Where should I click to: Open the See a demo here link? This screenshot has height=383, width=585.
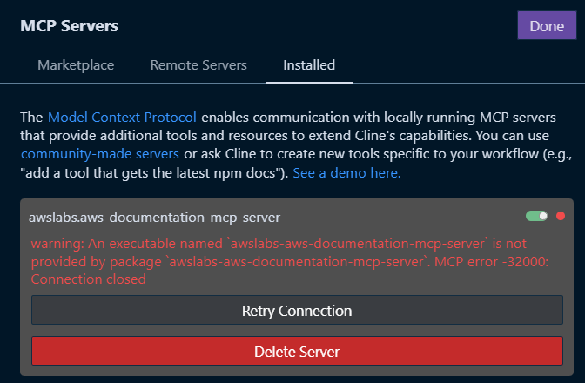346,173
